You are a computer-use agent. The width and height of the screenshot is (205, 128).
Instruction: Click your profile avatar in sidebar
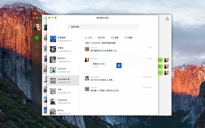coord(37,27)
